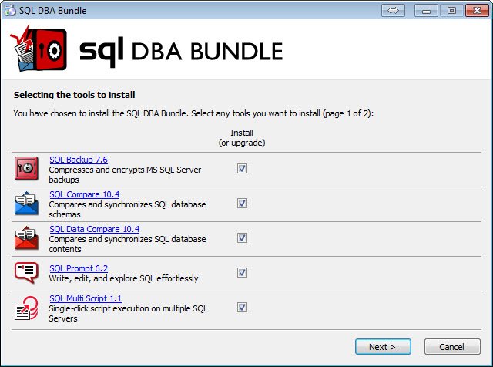Click the SQL Prompt speech bubble icon
Screen dimensions: 493x367
coord(26,273)
